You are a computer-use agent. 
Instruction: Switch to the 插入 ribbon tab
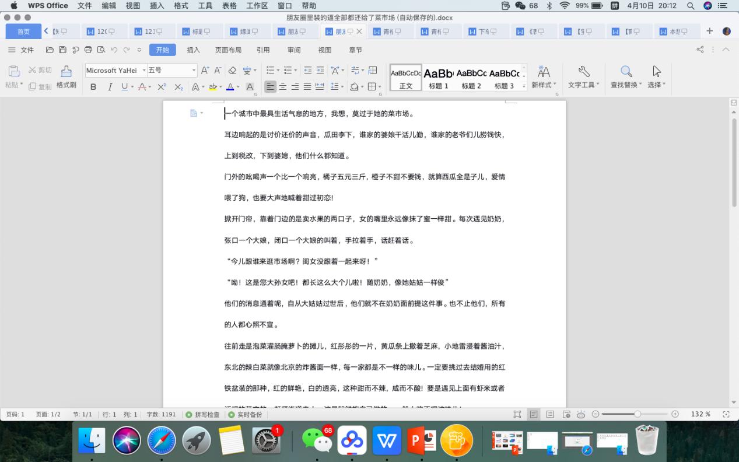(x=194, y=50)
